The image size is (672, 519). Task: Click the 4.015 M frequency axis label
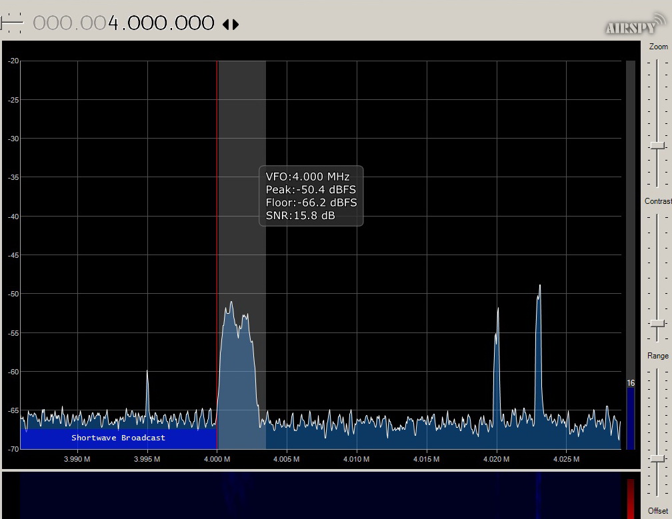tap(427, 459)
